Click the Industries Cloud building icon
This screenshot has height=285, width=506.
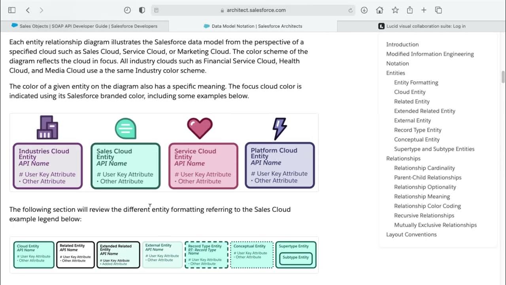click(x=47, y=127)
